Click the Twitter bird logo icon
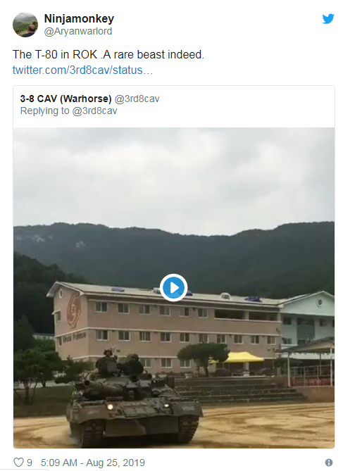Image resolution: width=343 pixels, height=471 pixels. [x=328, y=18]
